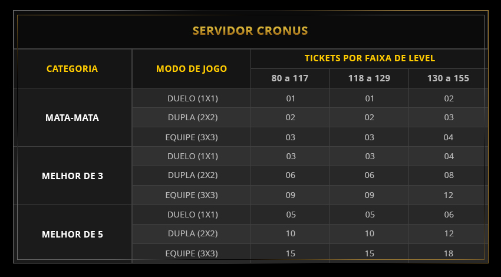Select the 118 a 129 level range header
The height and width of the screenshot is (277, 501).
pos(369,78)
